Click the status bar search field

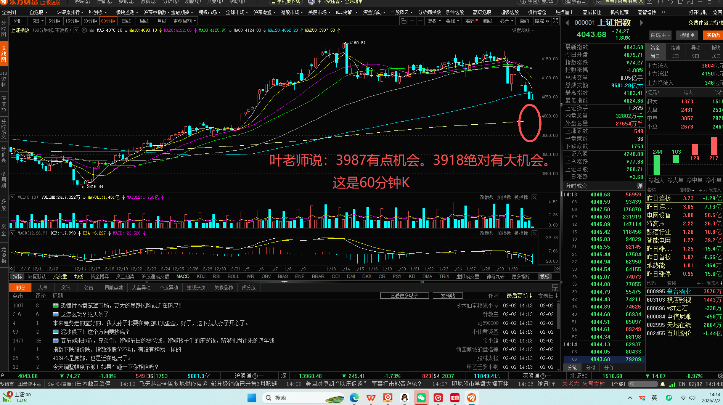point(644,384)
